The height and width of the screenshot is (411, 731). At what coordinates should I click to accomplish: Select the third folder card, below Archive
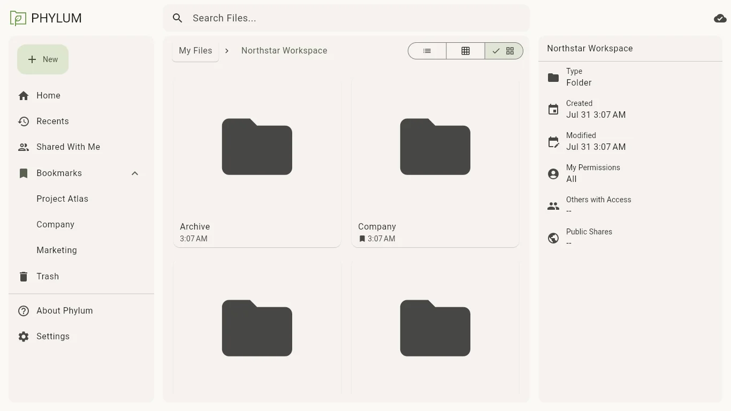coord(257,328)
